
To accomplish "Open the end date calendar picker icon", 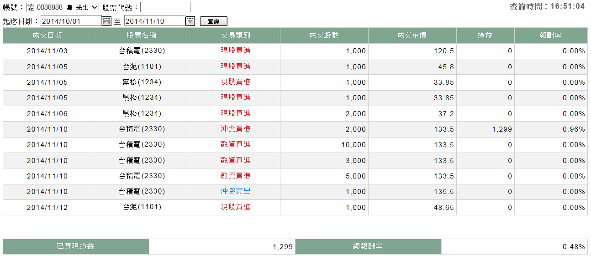I will 190,21.
